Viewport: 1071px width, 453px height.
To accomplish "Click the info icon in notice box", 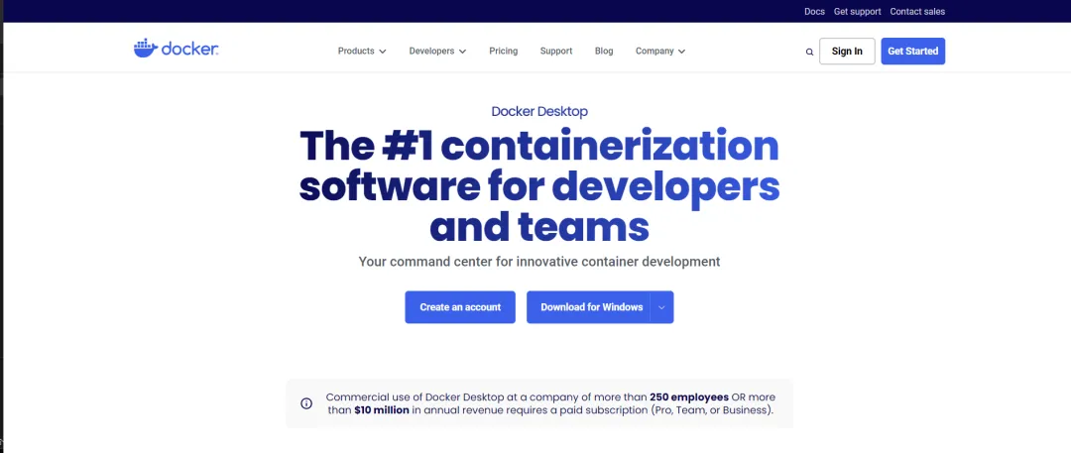I will (306, 403).
